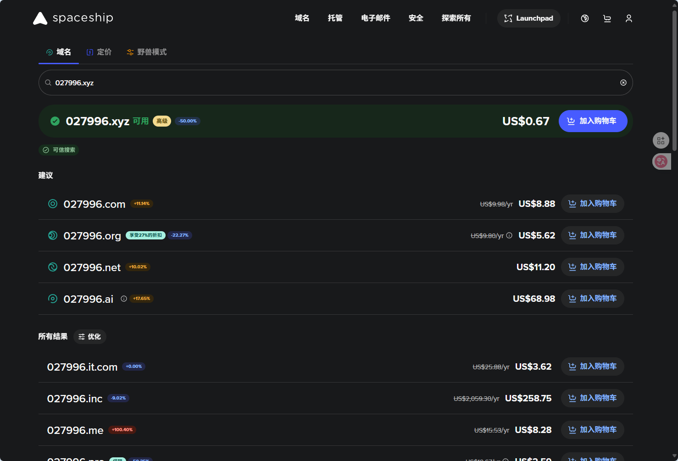678x461 pixels.
Task: Click the Spaceship logo
Action: pos(73,18)
